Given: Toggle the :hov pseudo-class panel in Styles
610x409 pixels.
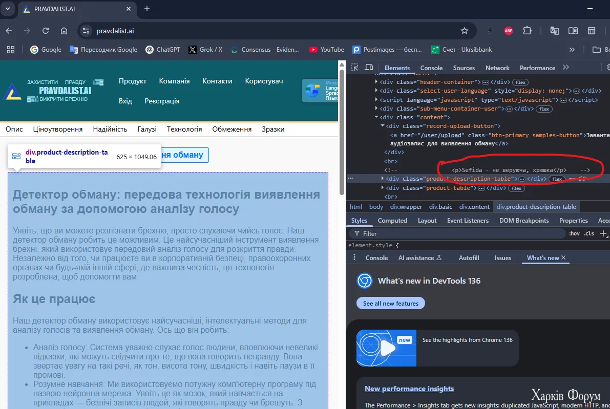Looking at the screenshot, I should coord(574,233).
